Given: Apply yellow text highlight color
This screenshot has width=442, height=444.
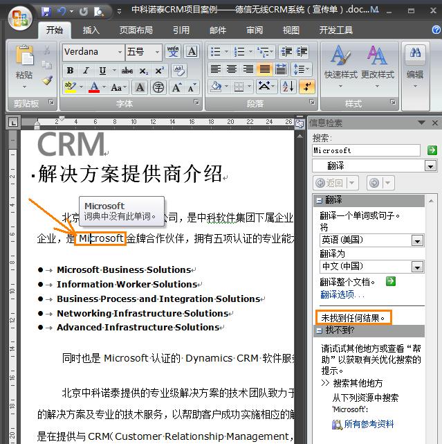Looking at the screenshot, I should pos(70,87).
